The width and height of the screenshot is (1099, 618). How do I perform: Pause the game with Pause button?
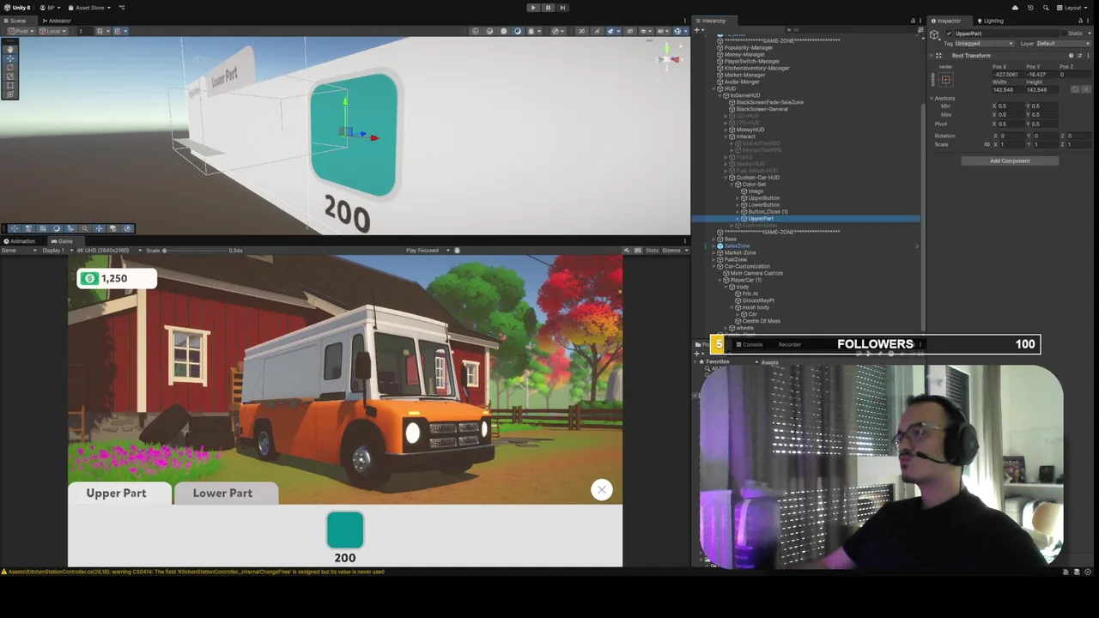pos(548,8)
